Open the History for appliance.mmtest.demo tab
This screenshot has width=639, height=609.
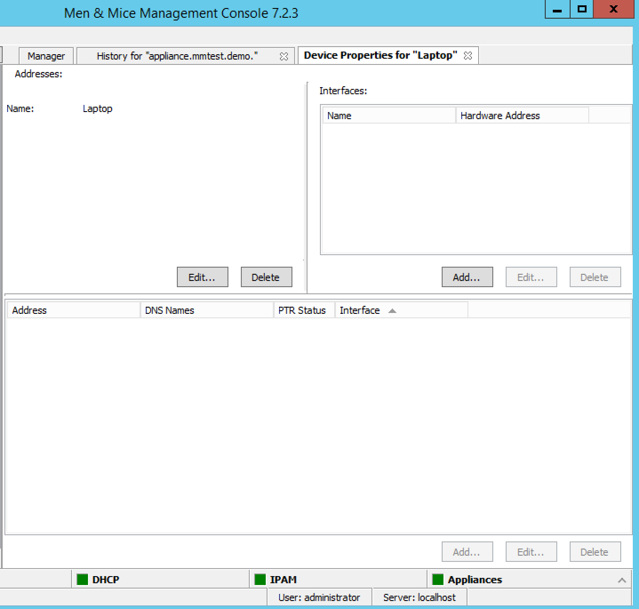coord(177,56)
